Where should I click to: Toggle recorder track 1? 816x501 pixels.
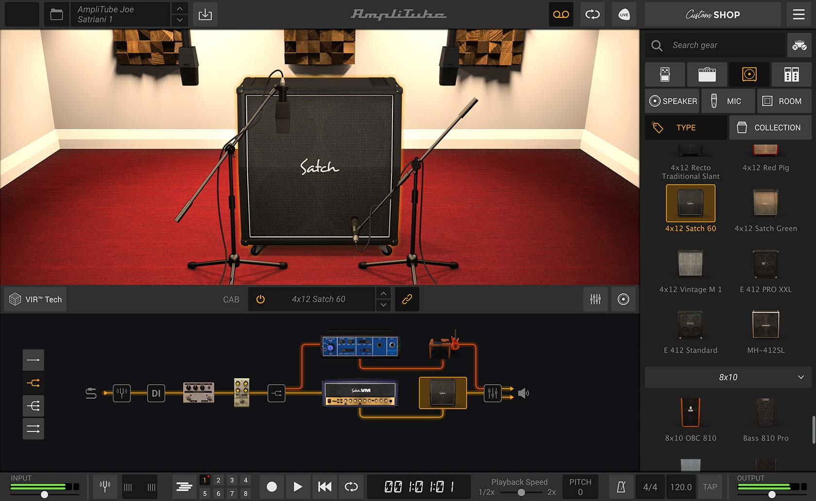tap(205, 480)
